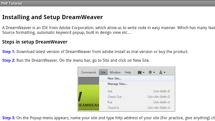Expand the gear settings dropdown arrow
This screenshot has height=121, width=215.
(x=154, y=72)
